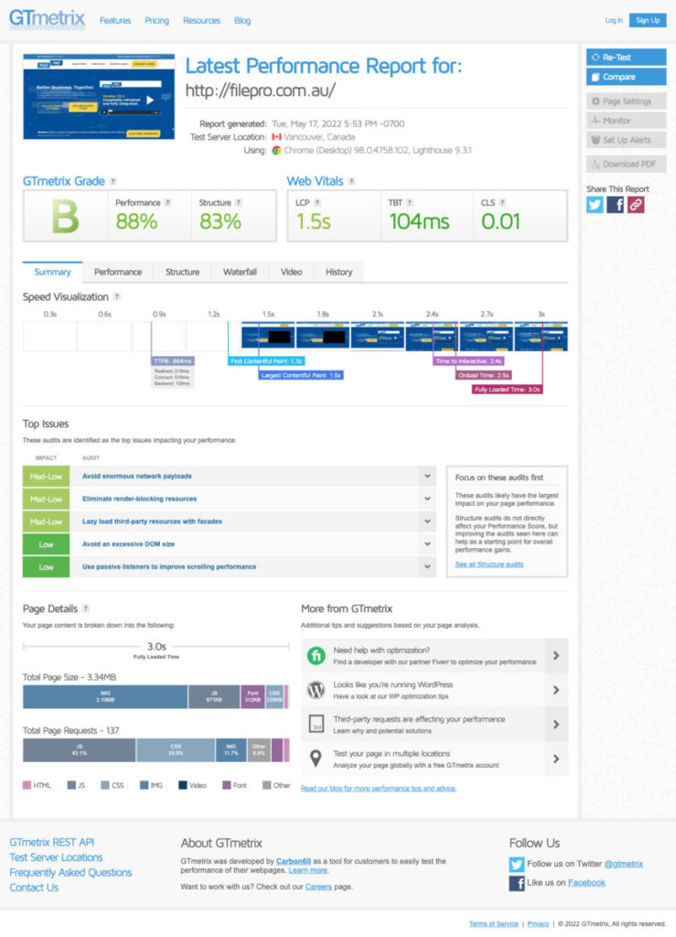Expand 'Lazy load third-party resources' audit

[x=427, y=521]
